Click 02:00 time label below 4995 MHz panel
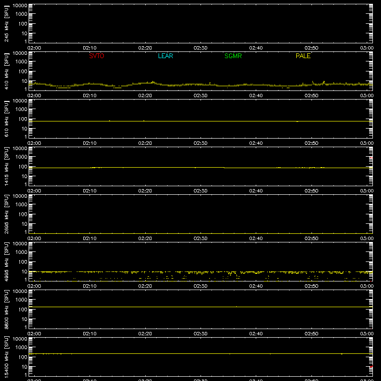The width and height of the screenshot is (381, 381). pyautogui.click(x=34, y=286)
